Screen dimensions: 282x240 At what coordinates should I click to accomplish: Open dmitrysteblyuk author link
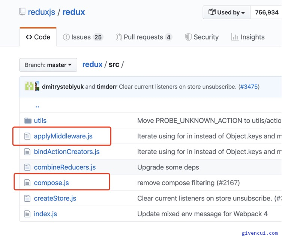63,87
